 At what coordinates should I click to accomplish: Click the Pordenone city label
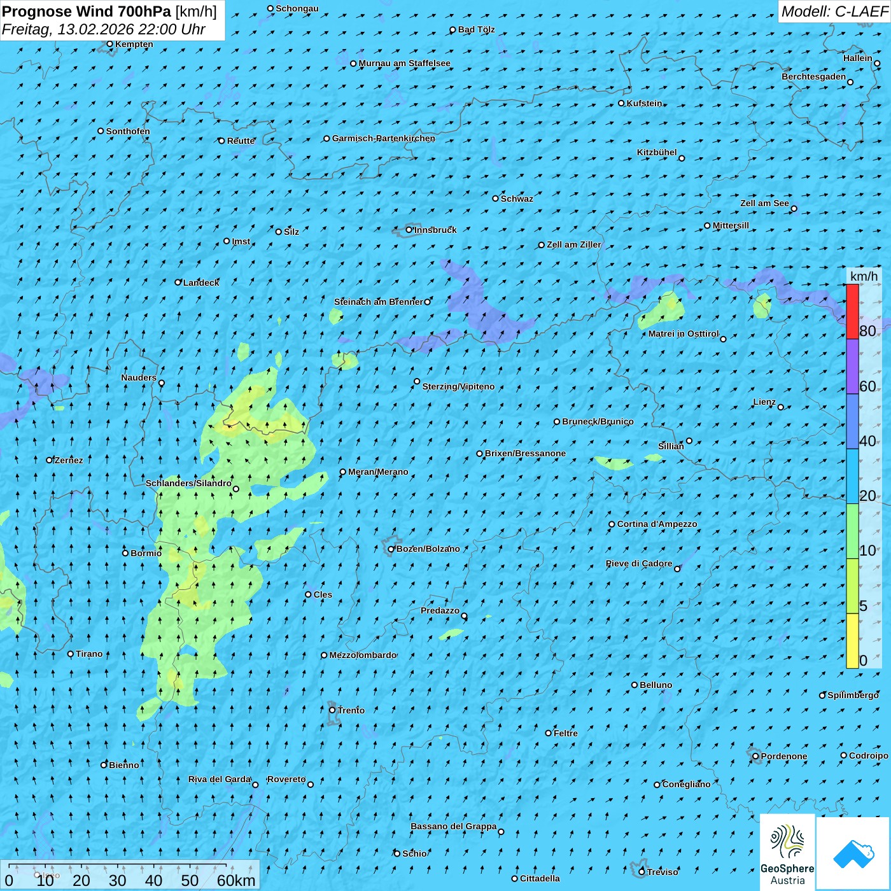point(783,756)
